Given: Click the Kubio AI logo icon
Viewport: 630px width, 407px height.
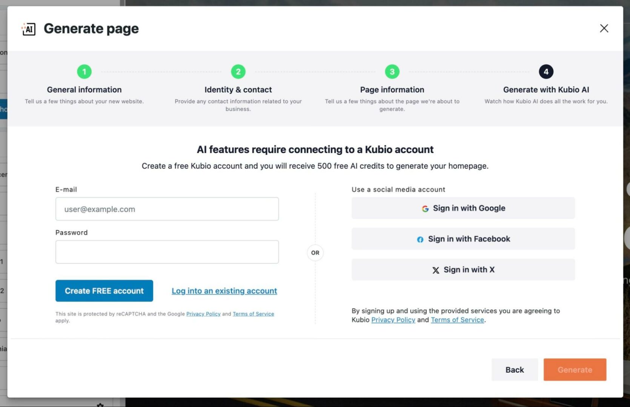Looking at the screenshot, I should point(28,29).
